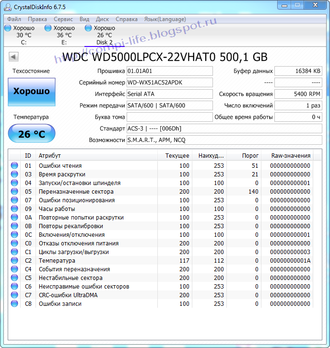Click the 26 °C temperature button
Screen dimensions: 330x348
[32, 133]
